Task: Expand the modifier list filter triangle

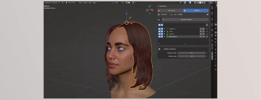Action: (159, 44)
